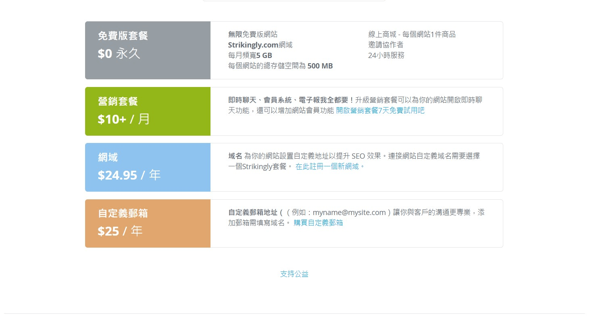Click the 24小時服務 feature text
594x333 pixels.
386,55
